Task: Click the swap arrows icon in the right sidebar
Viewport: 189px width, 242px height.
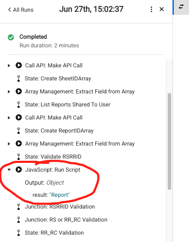Action: pyautogui.click(x=181, y=7)
